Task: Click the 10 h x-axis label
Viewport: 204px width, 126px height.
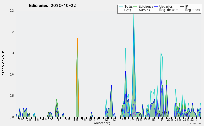Action: tap(91, 119)
